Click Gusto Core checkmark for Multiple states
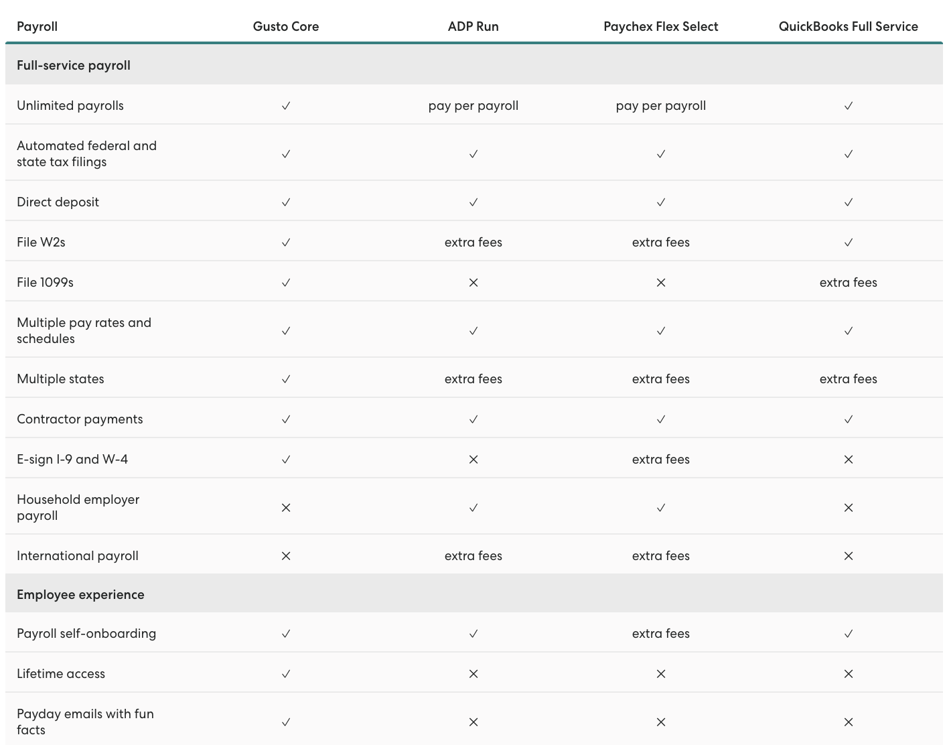Viewport: 951px width, 745px height. pos(286,379)
